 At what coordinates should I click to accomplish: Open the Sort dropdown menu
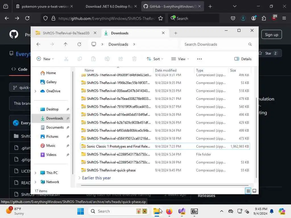click(155, 59)
